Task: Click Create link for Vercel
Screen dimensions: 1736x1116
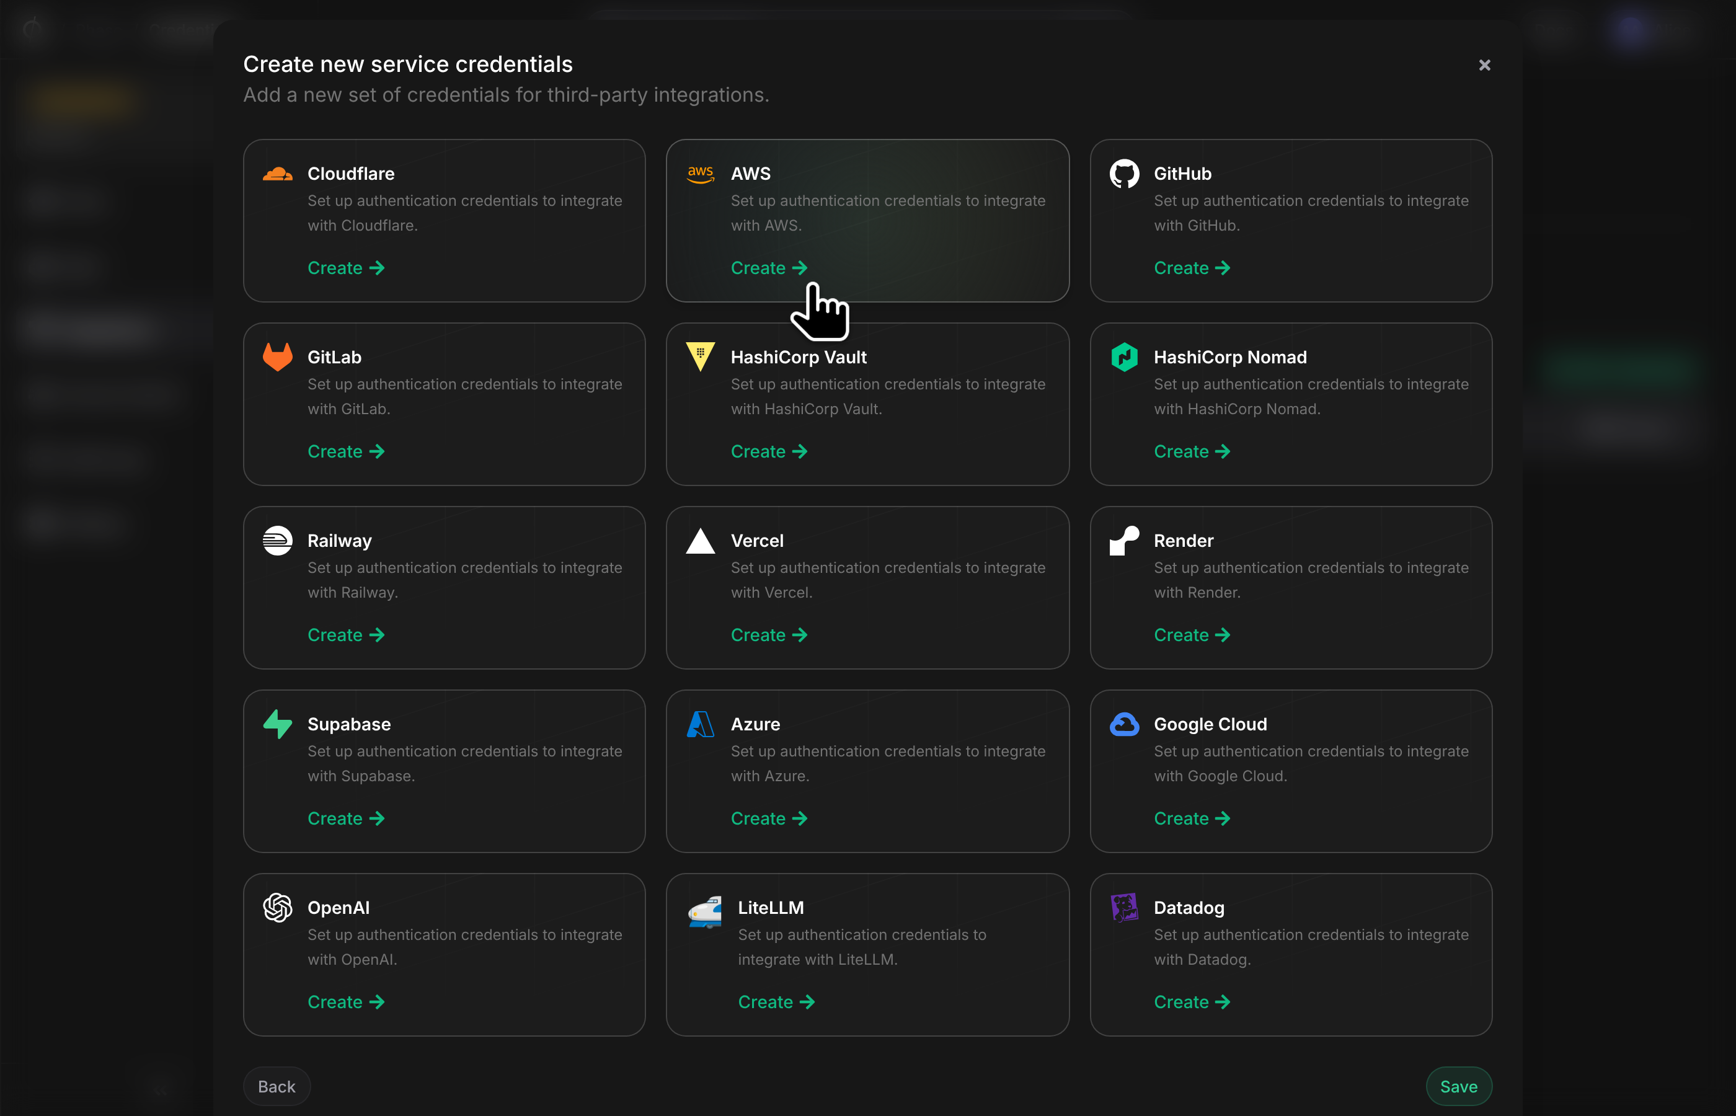Action: point(769,635)
